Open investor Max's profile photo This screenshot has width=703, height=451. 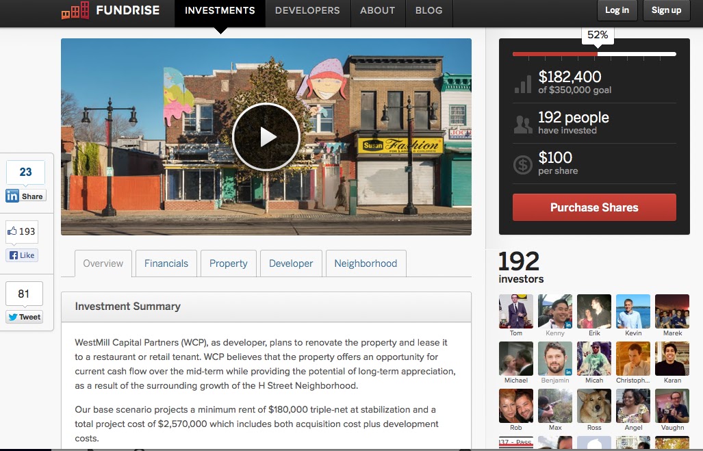(x=555, y=406)
